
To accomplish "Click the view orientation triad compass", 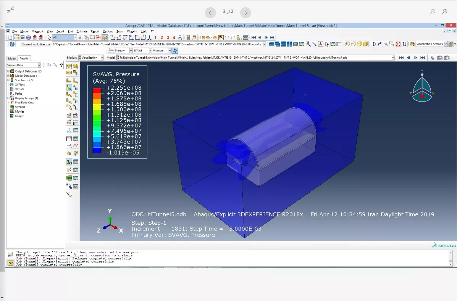I will tap(422, 87).
